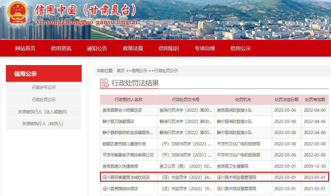Click 信用公示 in the red navigation bar
The image size is (331, 196).
pos(241,48)
